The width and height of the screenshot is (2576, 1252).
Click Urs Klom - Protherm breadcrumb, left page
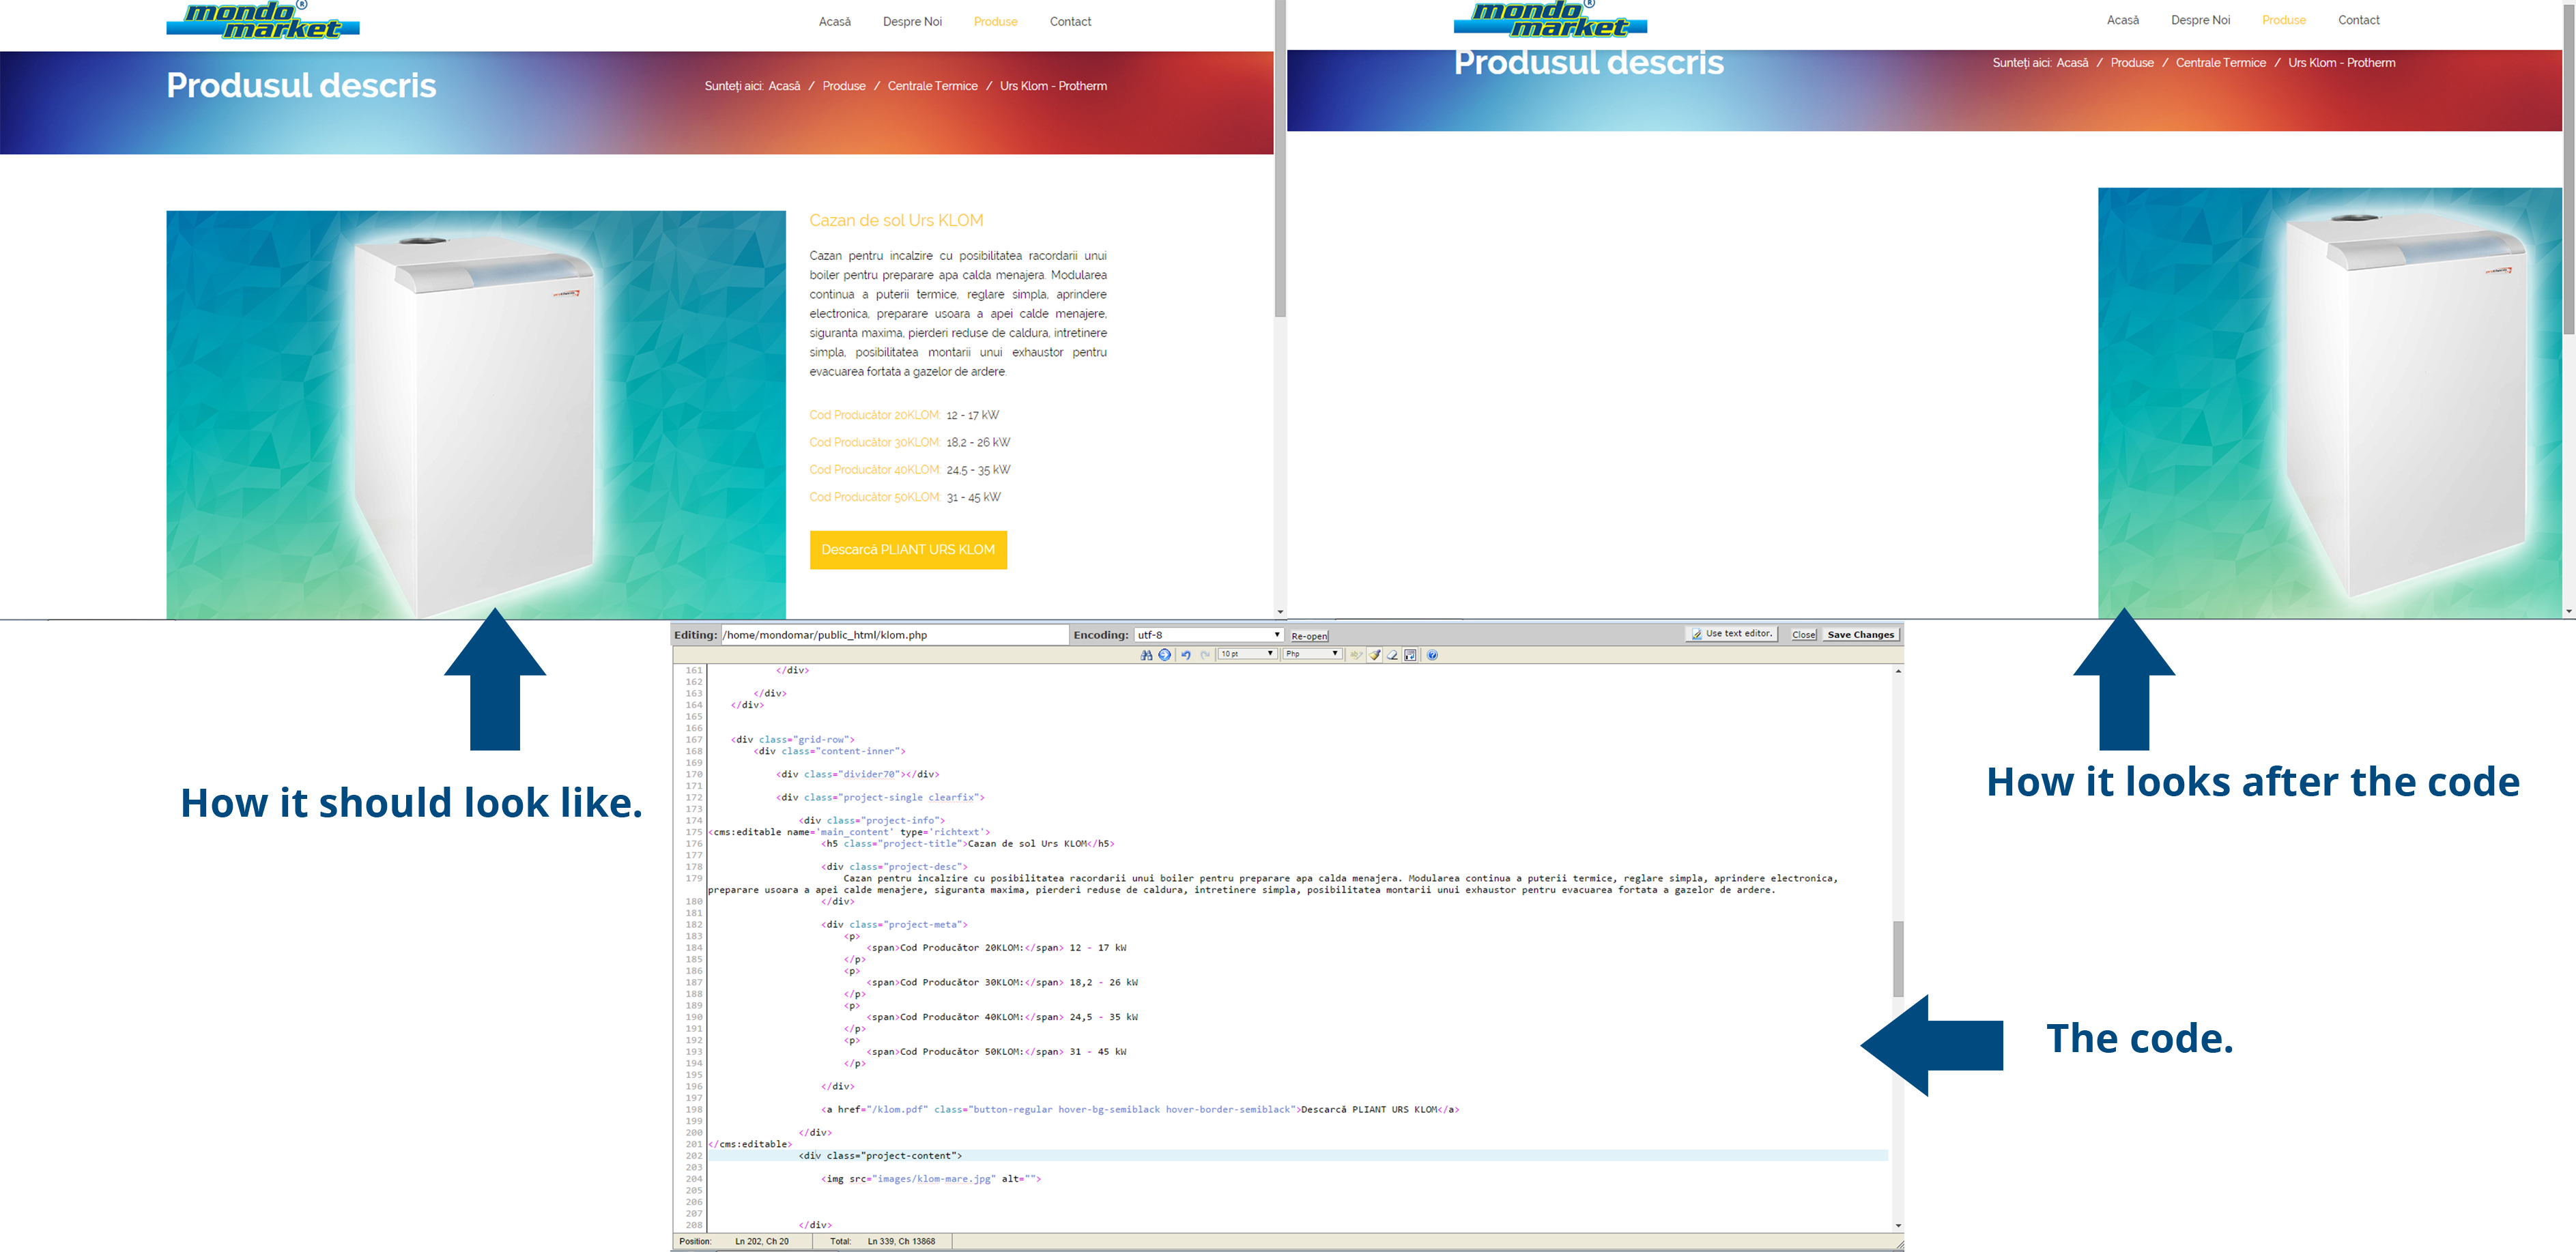pyautogui.click(x=1053, y=86)
